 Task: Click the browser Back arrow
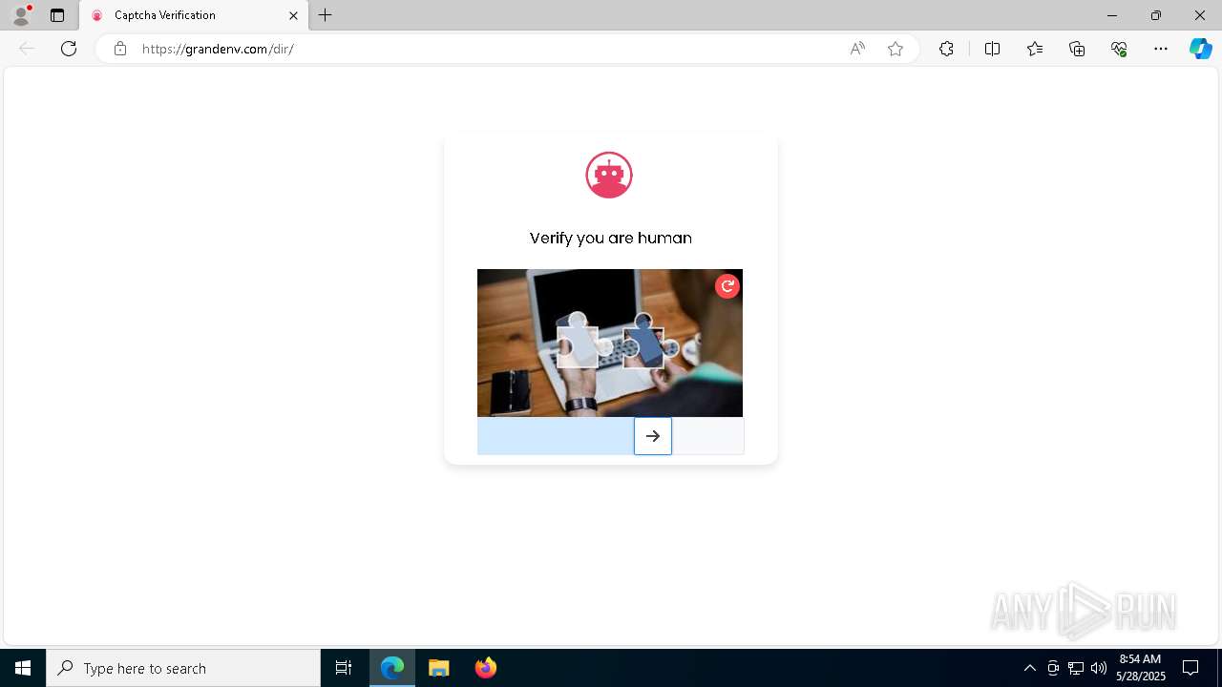[27, 49]
